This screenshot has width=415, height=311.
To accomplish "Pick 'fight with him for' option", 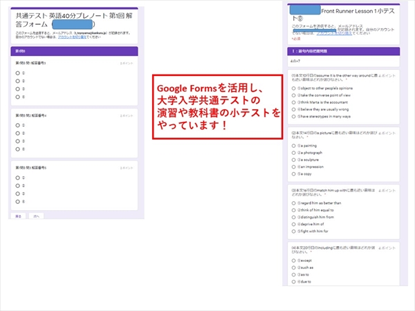I will [x=293, y=232].
